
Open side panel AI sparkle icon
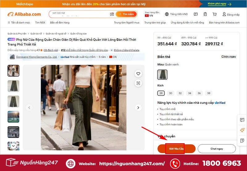[x=242, y=130]
